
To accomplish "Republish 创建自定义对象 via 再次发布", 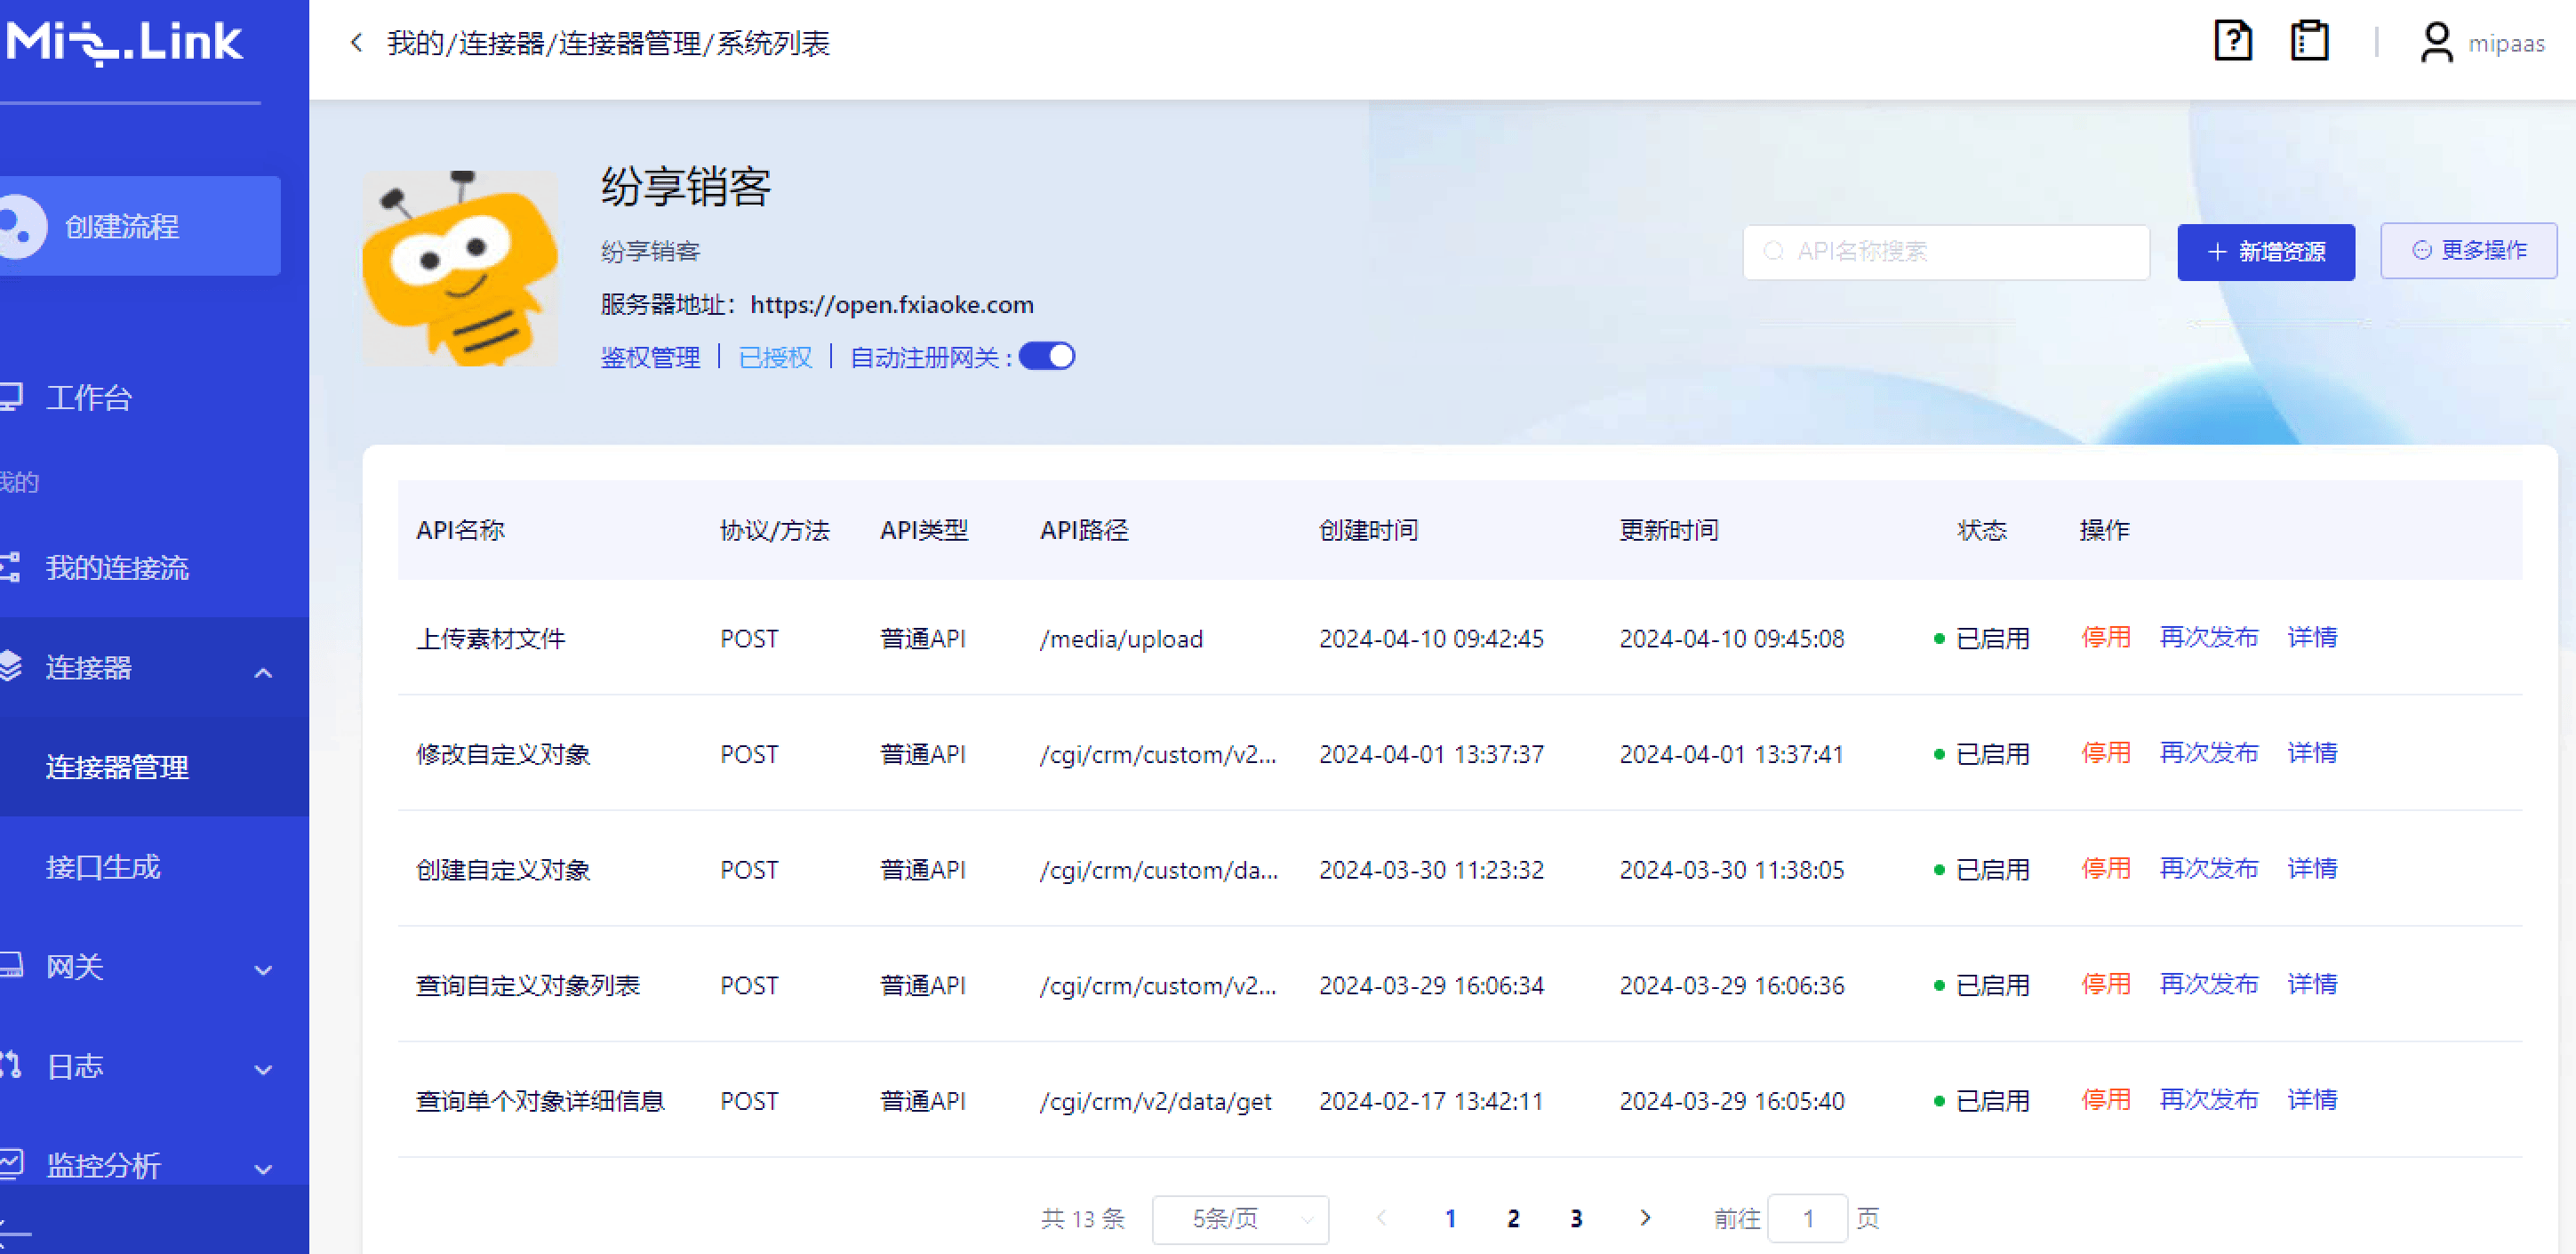I will pos(2209,868).
